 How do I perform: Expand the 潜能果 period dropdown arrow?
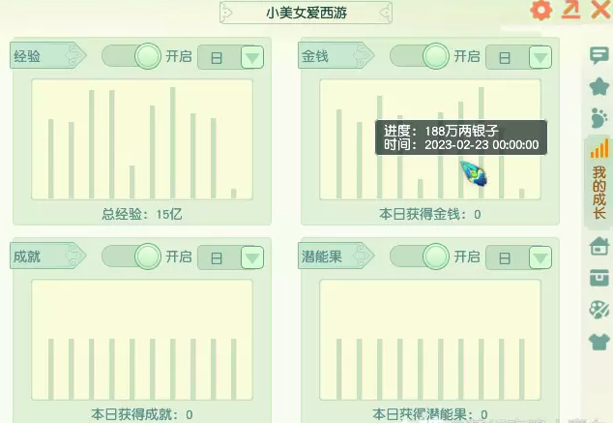pyautogui.click(x=540, y=257)
